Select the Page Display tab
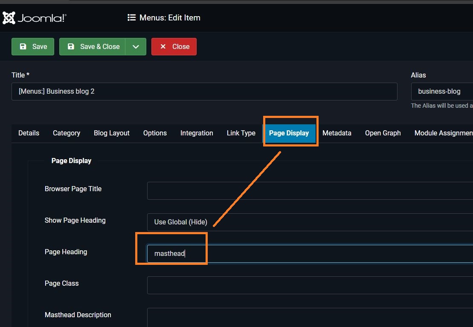This screenshot has width=473, height=327. pos(289,133)
